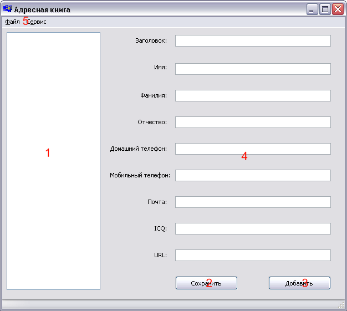Click the Фамилия: label
This screenshot has height=311, width=347.
click(154, 95)
